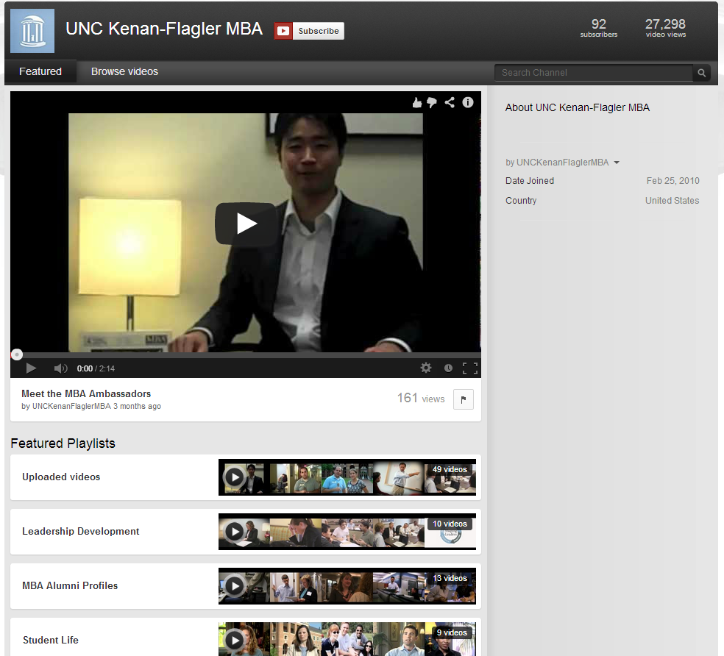Open the share icon on video
724x656 pixels.
pos(450,103)
